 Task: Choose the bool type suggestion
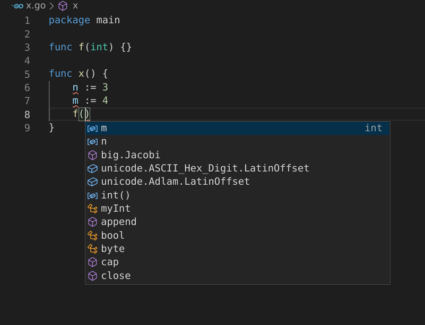point(112,236)
